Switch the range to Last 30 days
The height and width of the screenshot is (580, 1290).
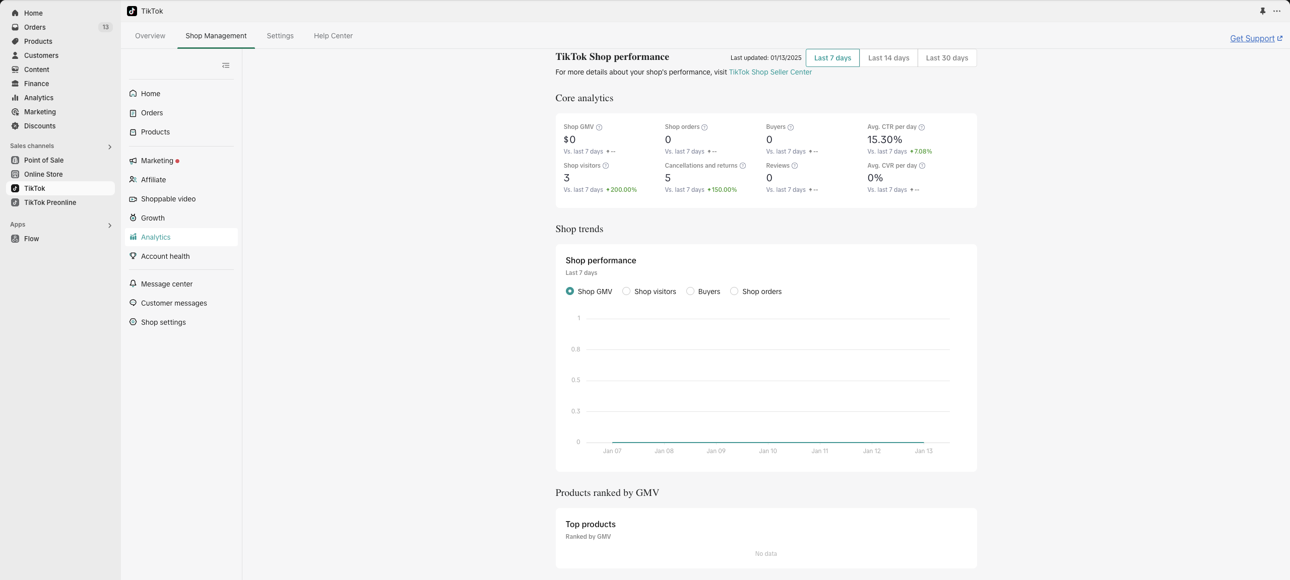946,58
